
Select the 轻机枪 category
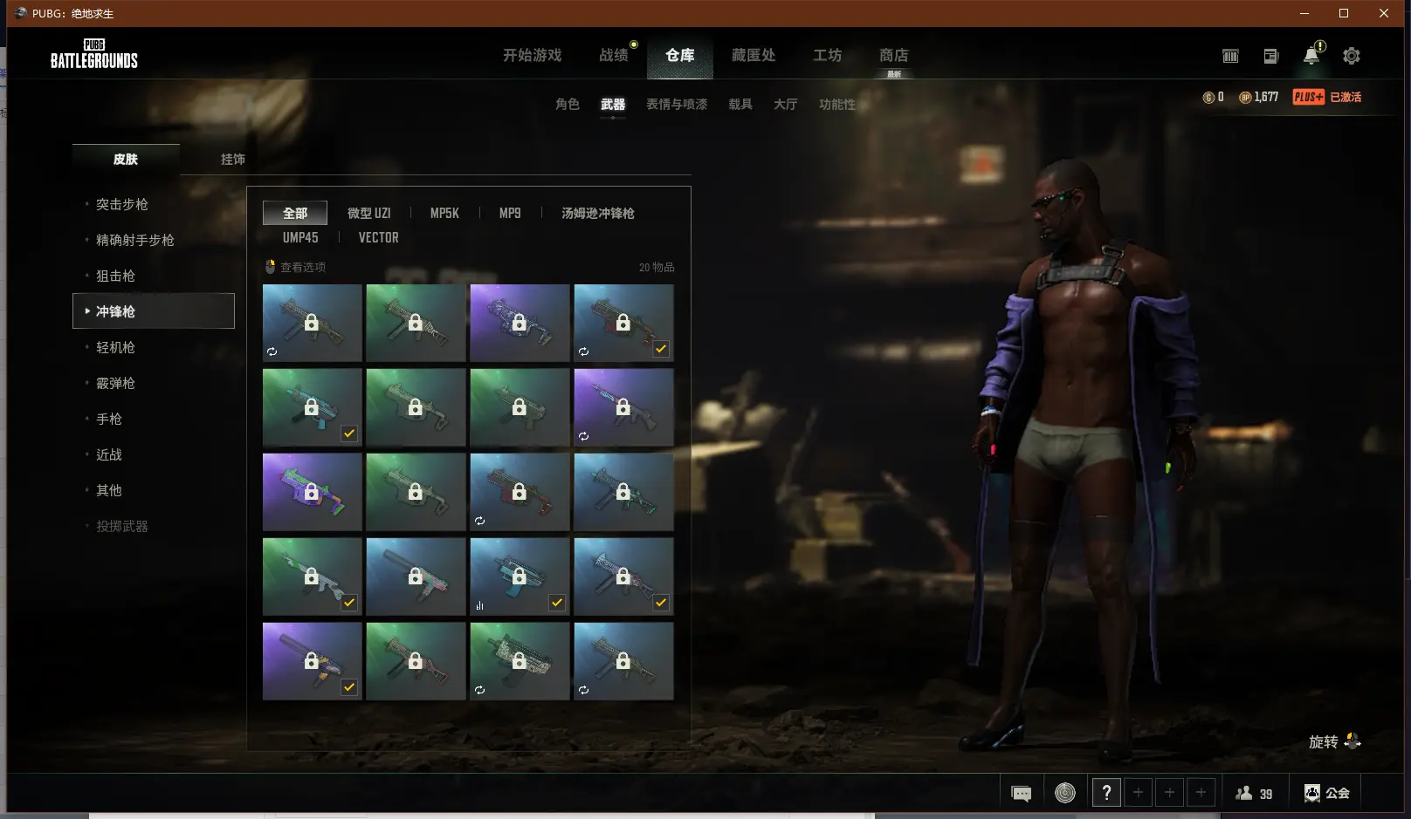(115, 347)
